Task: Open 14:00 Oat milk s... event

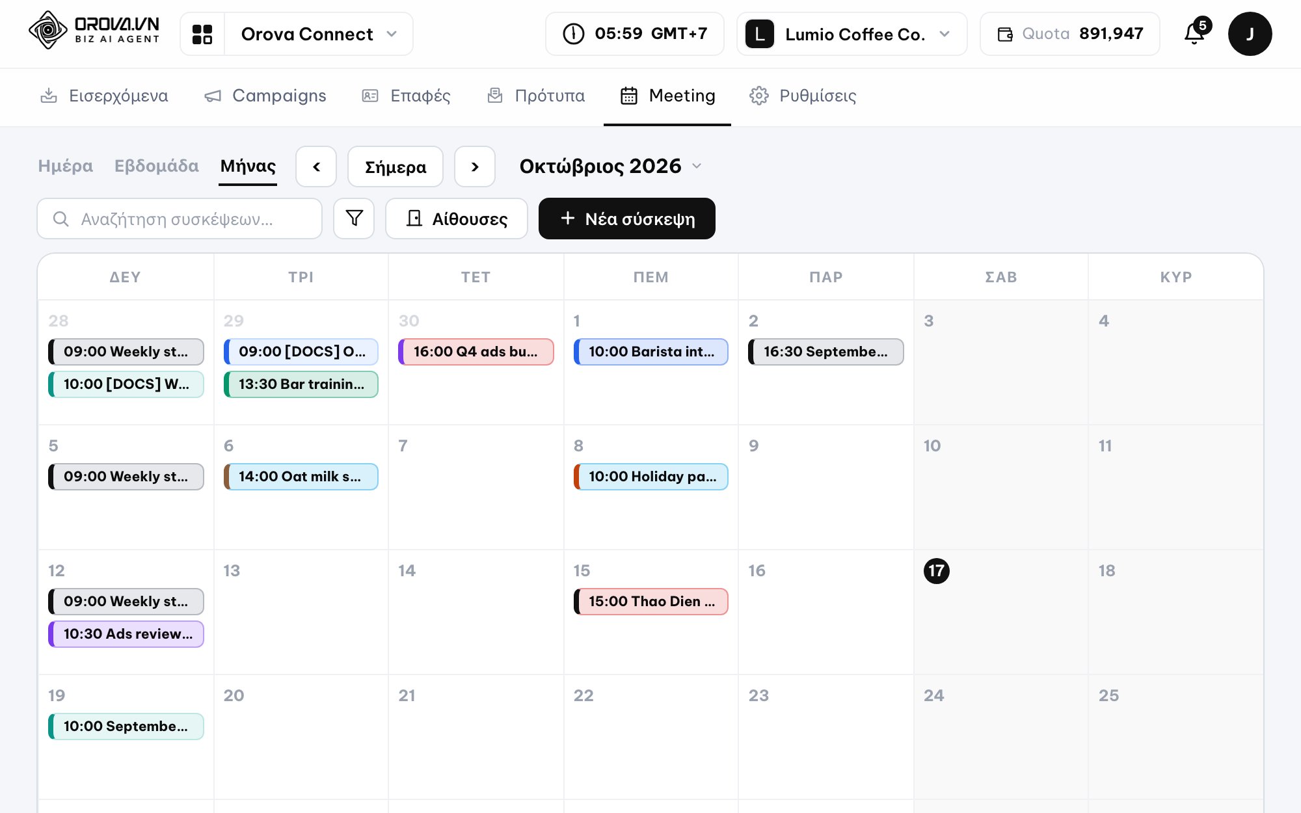Action: 301,477
